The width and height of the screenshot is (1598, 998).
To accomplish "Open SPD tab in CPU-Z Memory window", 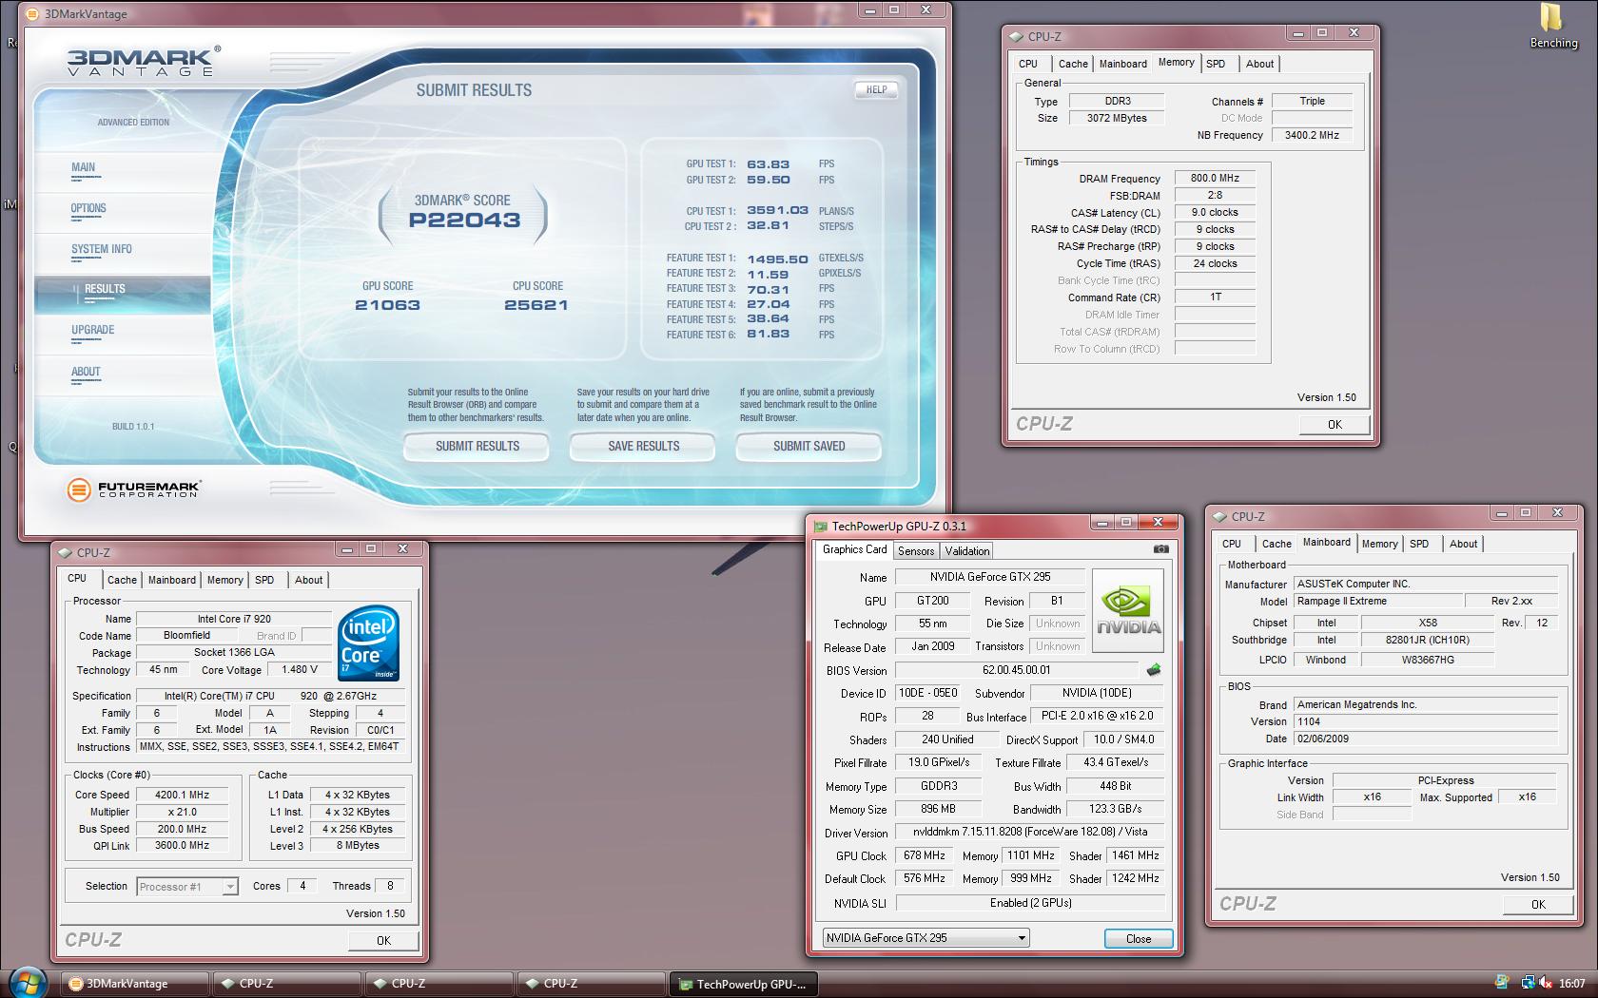I will click(x=1216, y=64).
